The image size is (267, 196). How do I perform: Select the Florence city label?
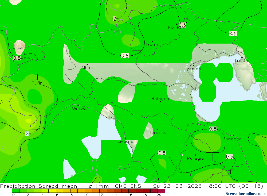click(157, 133)
